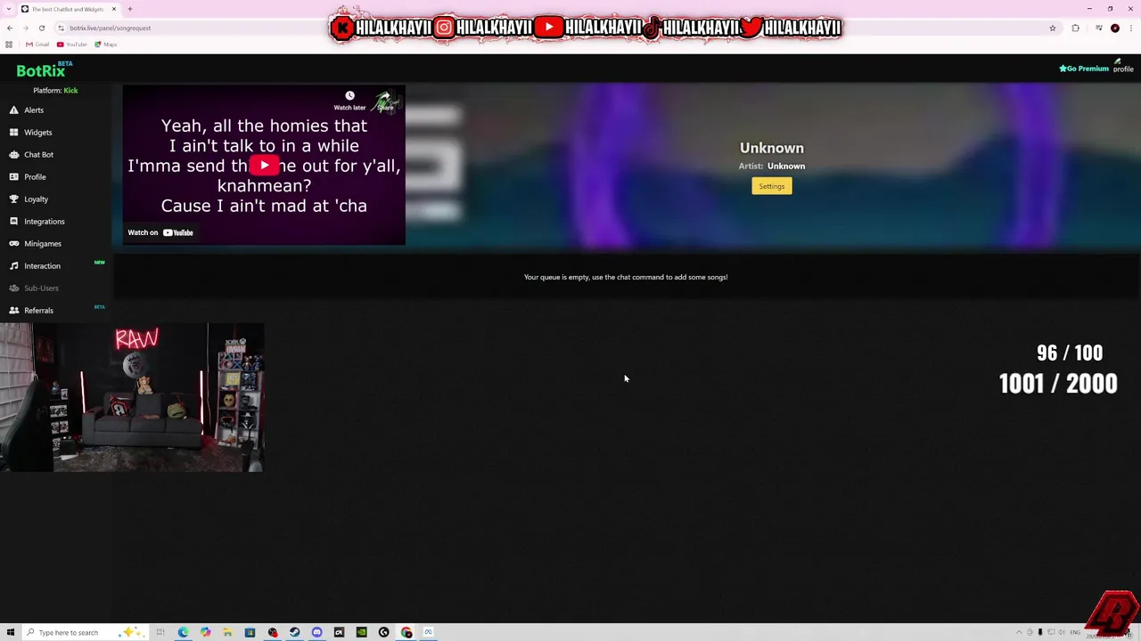Image resolution: width=1141 pixels, height=641 pixels.
Task: Click the taskbar search box
Action: pos(85,632)
